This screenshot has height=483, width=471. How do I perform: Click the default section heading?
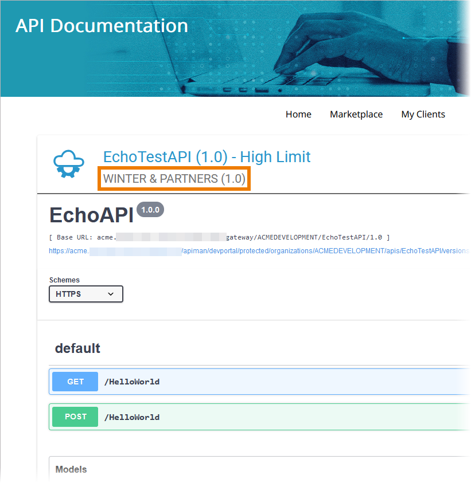[77, 348]
